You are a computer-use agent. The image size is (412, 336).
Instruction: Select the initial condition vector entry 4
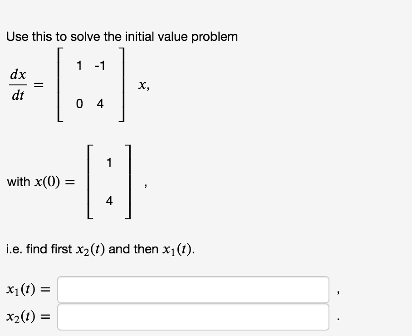tap(109, 200)
